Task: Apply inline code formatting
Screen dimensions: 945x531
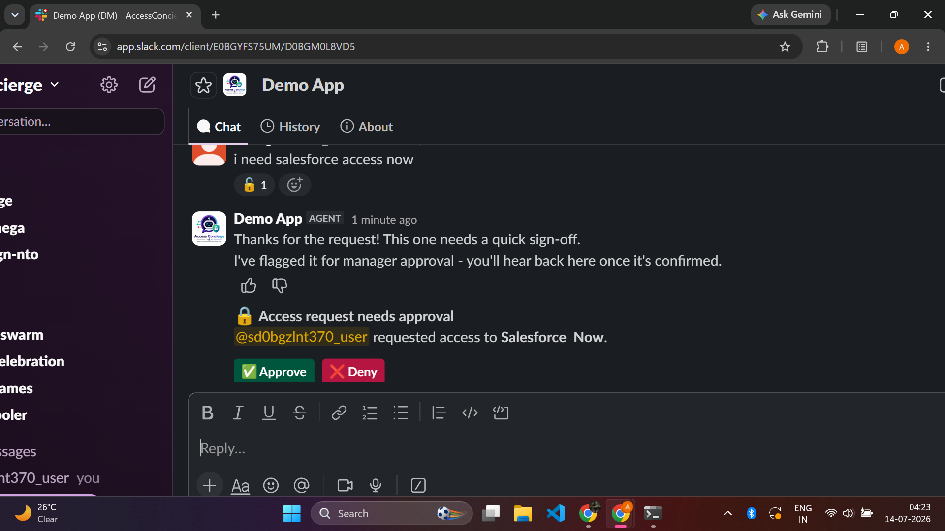Action: pos(470,413)
